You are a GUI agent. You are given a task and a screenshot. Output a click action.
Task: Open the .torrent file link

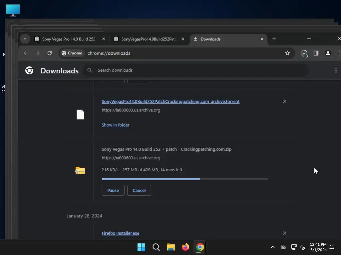(170, 102)
